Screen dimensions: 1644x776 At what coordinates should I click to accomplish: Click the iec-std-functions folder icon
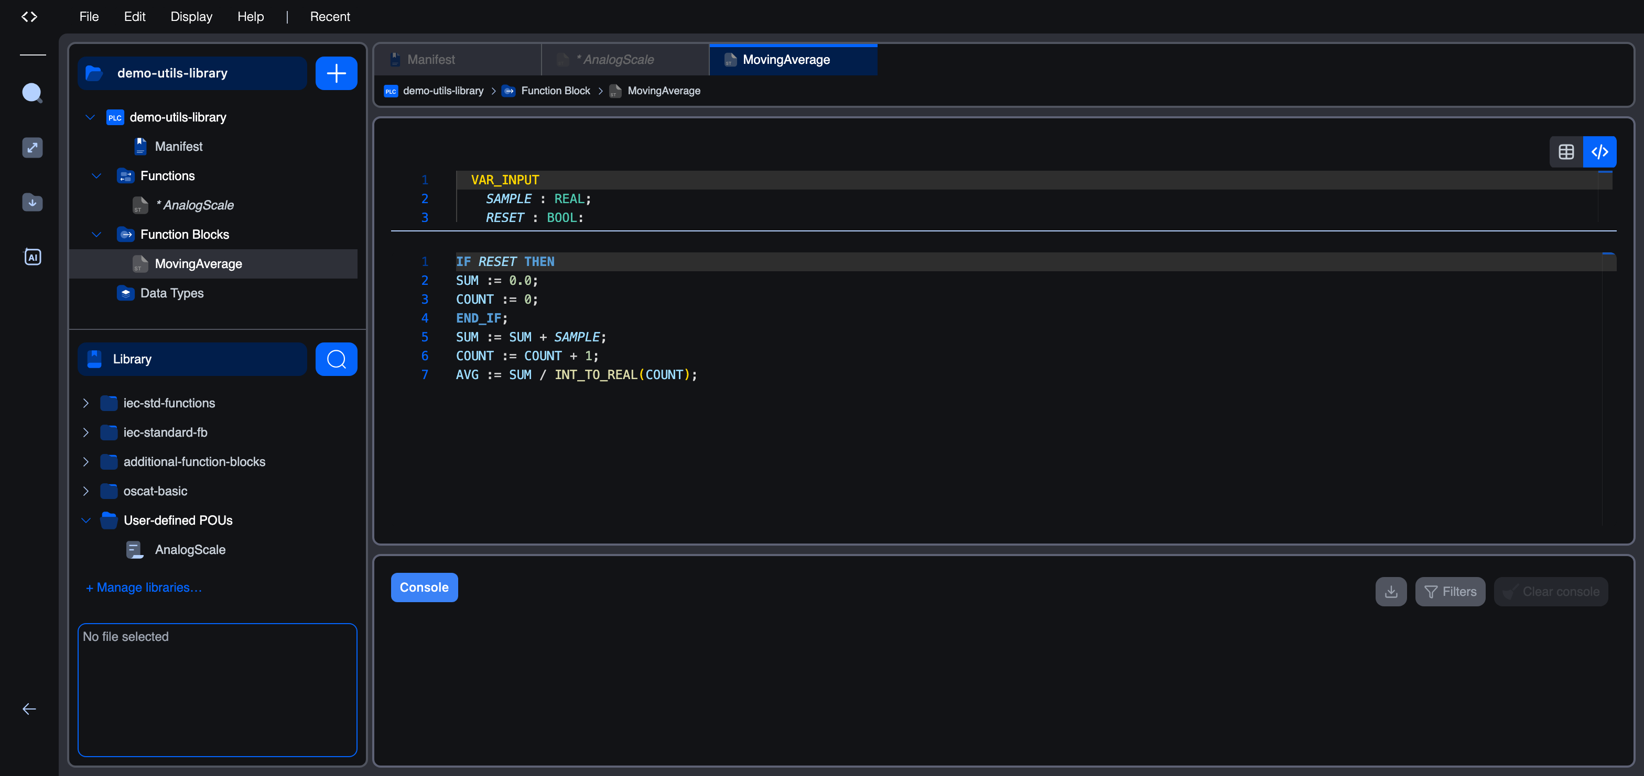109,403
